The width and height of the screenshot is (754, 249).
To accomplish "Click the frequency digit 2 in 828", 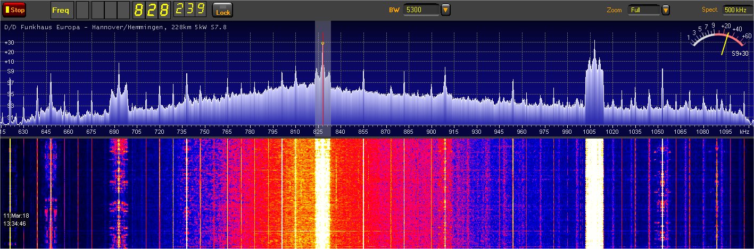I will (x=151, y=10).
